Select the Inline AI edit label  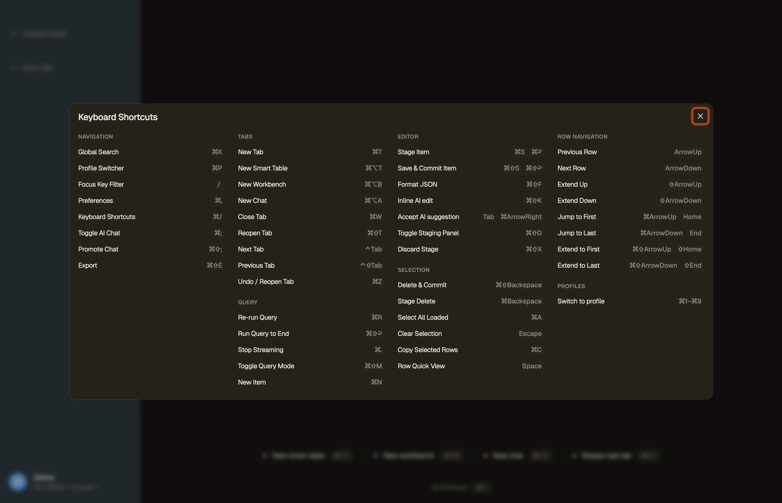(415, 201)
